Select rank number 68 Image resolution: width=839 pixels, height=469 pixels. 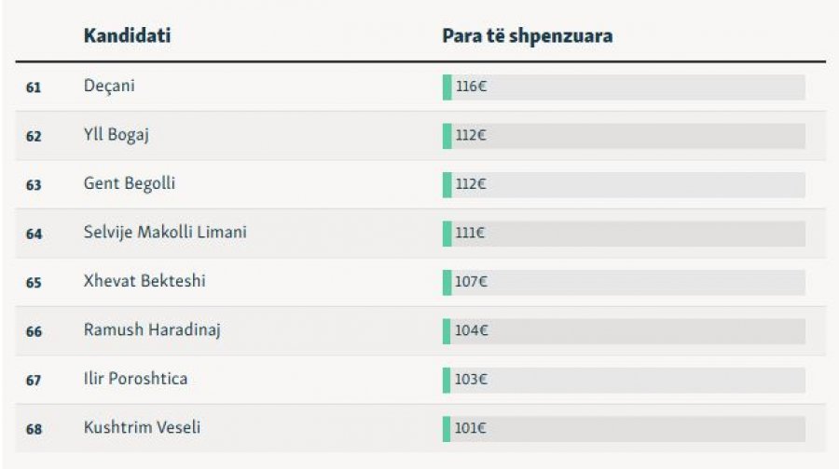coord(34,429)
